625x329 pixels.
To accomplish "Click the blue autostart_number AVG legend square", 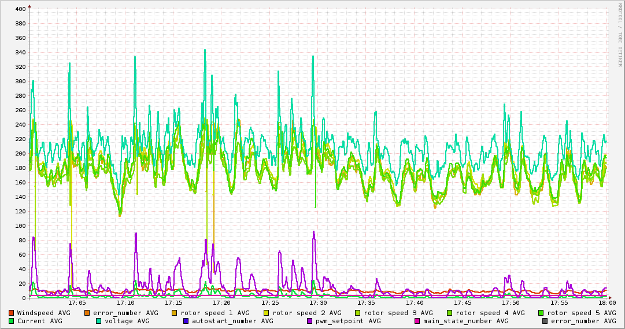I will point(186,321).
